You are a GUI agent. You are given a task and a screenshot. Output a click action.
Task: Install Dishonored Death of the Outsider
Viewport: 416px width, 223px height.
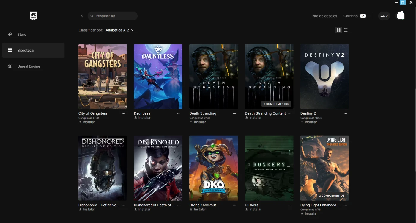[x=142, y=210]
